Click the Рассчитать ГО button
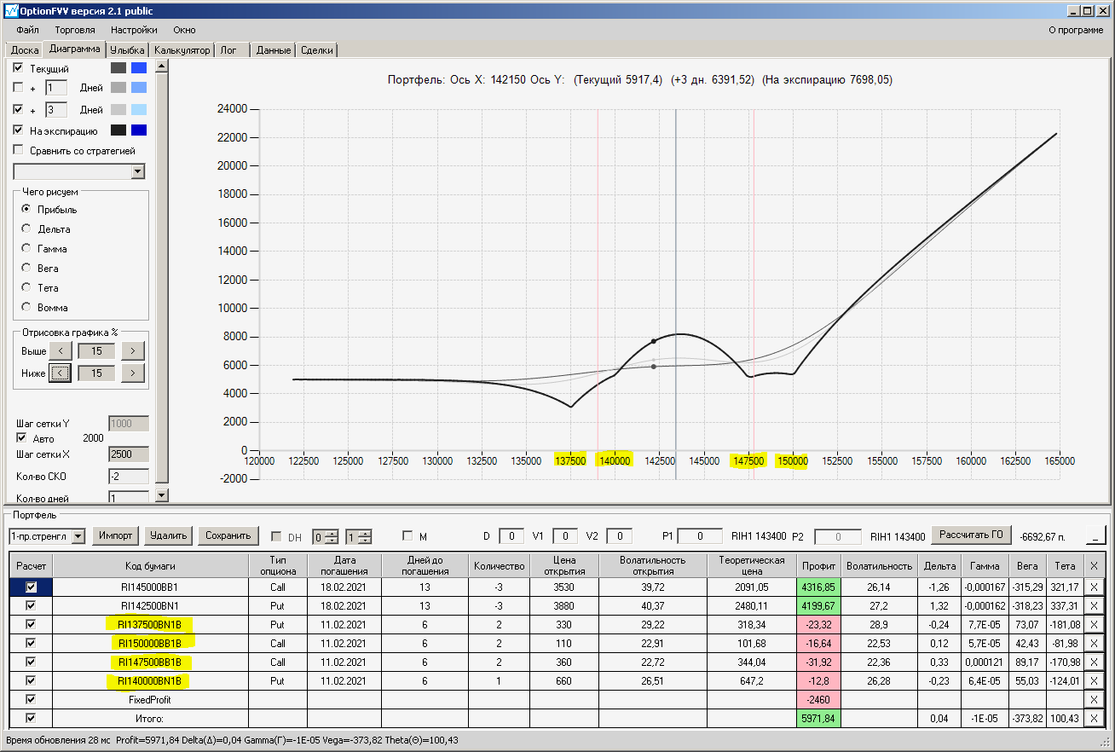This screenshot has width=1115, height=752. [972, 535]
